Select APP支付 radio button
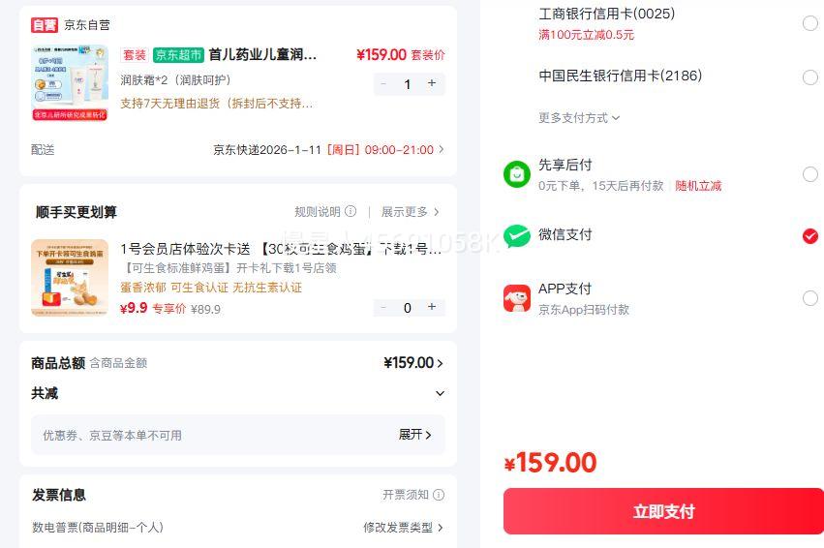 (810, 298)
